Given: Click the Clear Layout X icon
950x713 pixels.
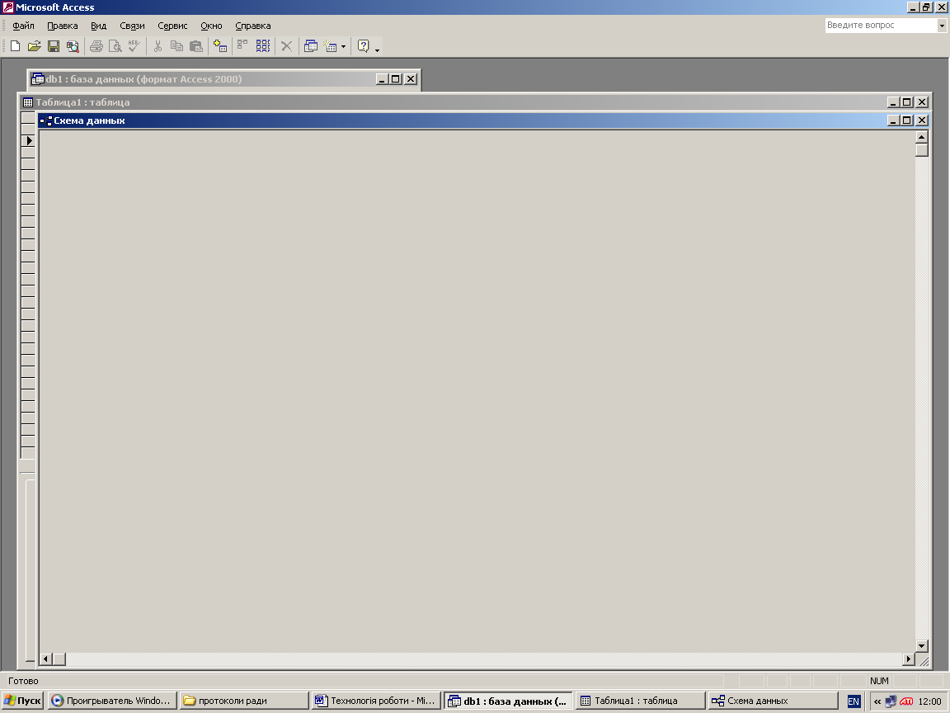Looking at the screenshot, I should [287, 46].
